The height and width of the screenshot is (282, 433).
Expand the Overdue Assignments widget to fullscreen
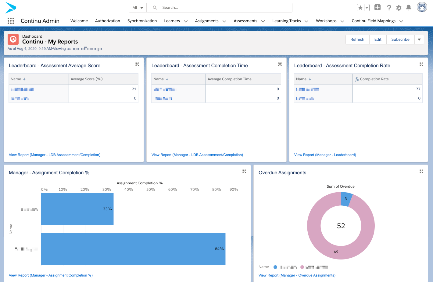[421, 171]
